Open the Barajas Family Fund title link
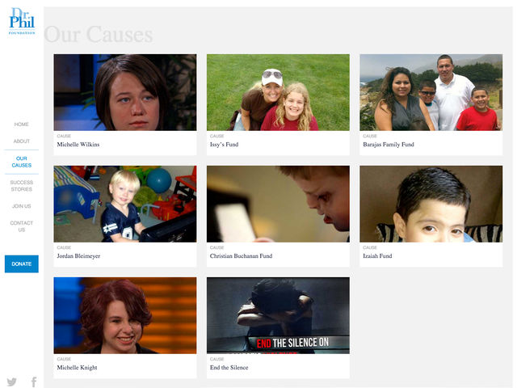Screen dimensions: 517x388 (389, 145)
